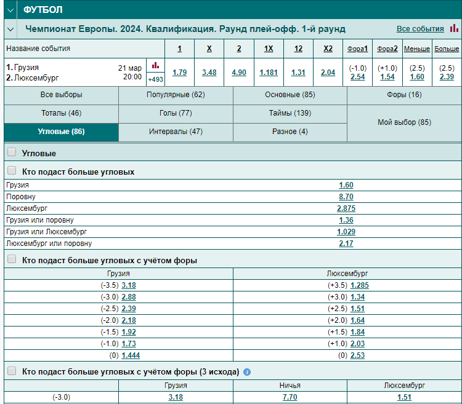Open the Мой выбор (85) tab
Image resolution: width=462 pixels, height=404 pixels.
pyautogui.click(x=404, y=122)
